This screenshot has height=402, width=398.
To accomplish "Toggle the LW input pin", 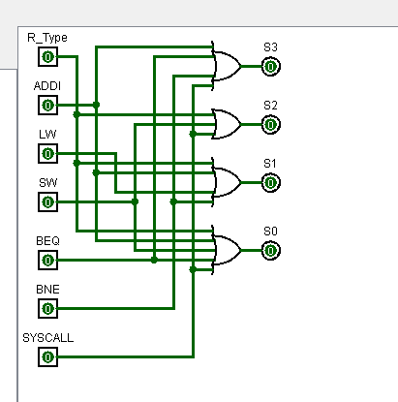I will (x=48, y=154).
